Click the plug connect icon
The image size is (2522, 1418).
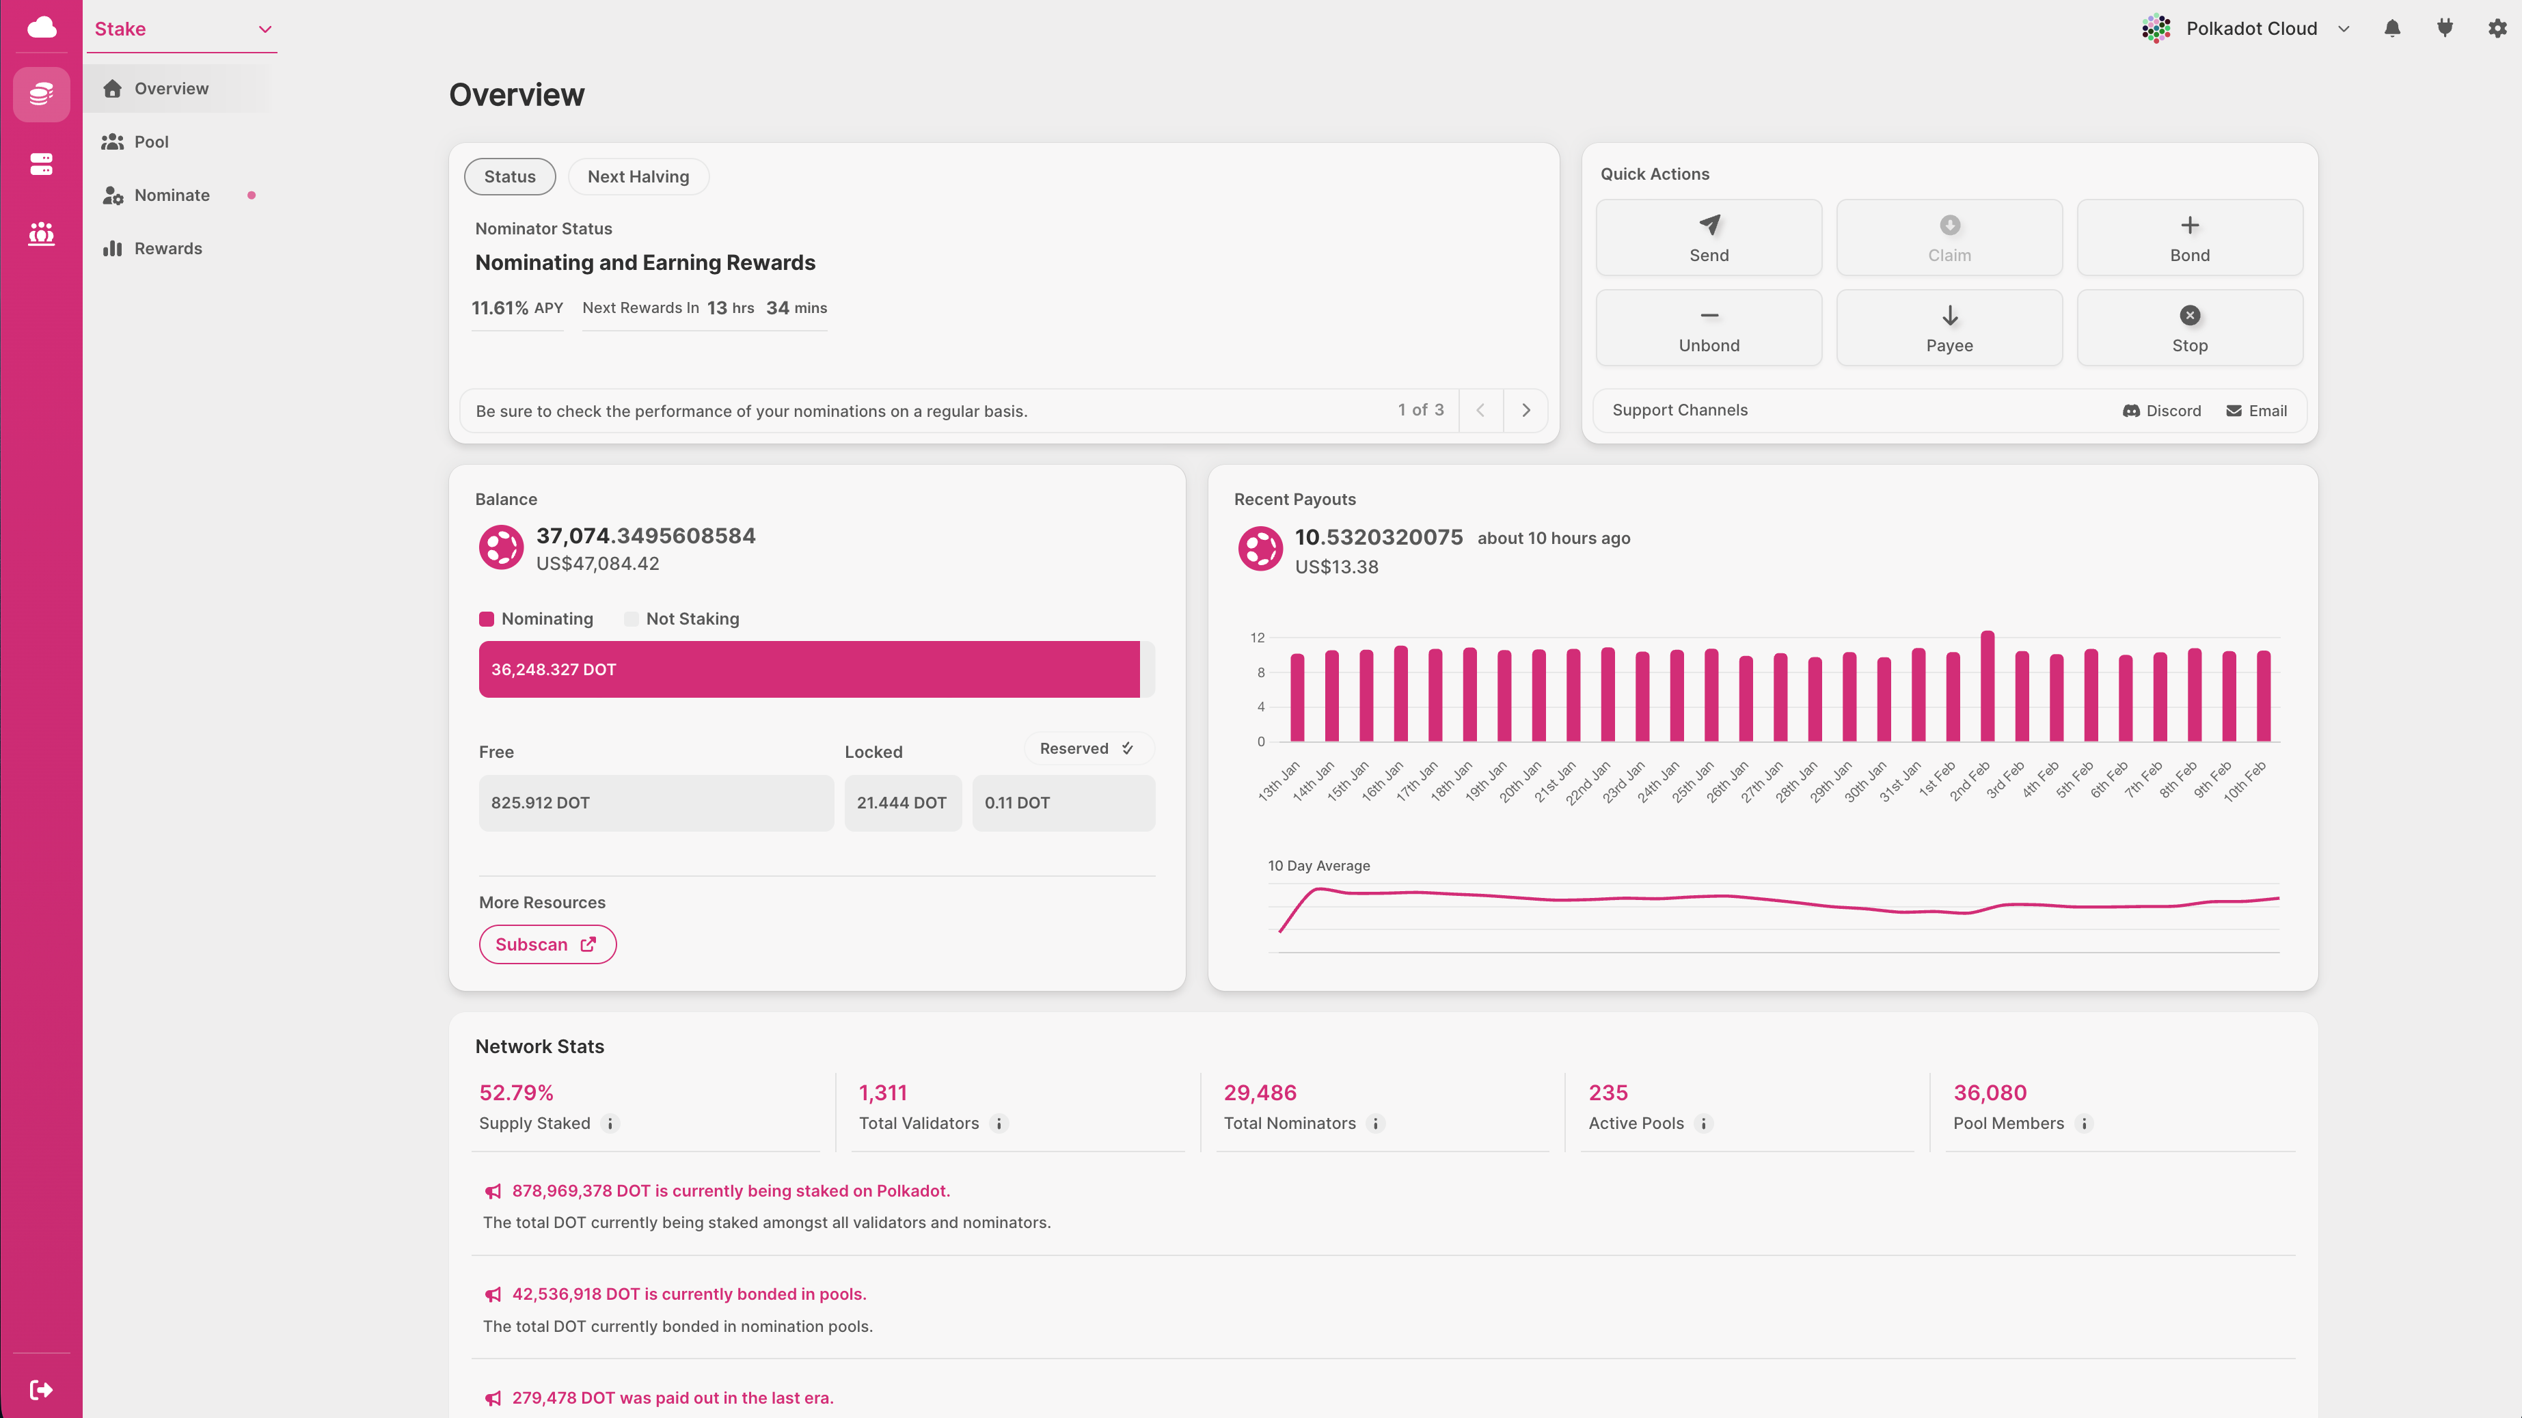(x=2445, y=29)
